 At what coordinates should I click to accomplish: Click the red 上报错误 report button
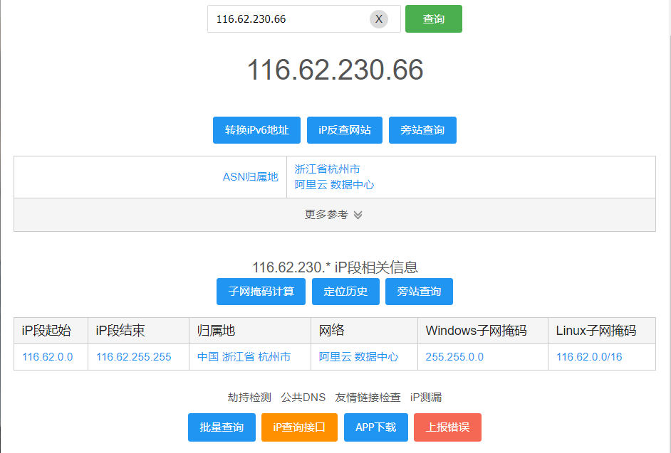[x=447, y=427]
